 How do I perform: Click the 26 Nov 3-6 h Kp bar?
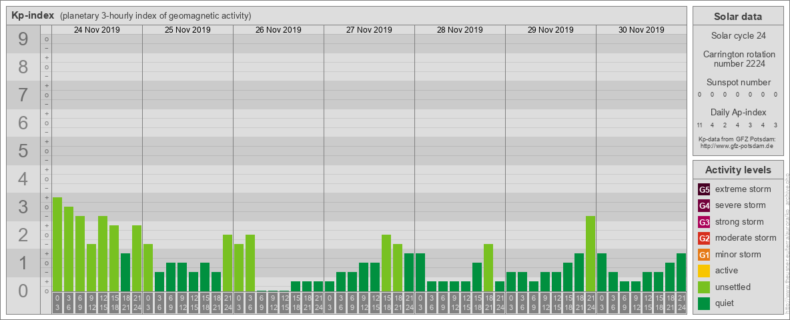click(x=250, y=263)
